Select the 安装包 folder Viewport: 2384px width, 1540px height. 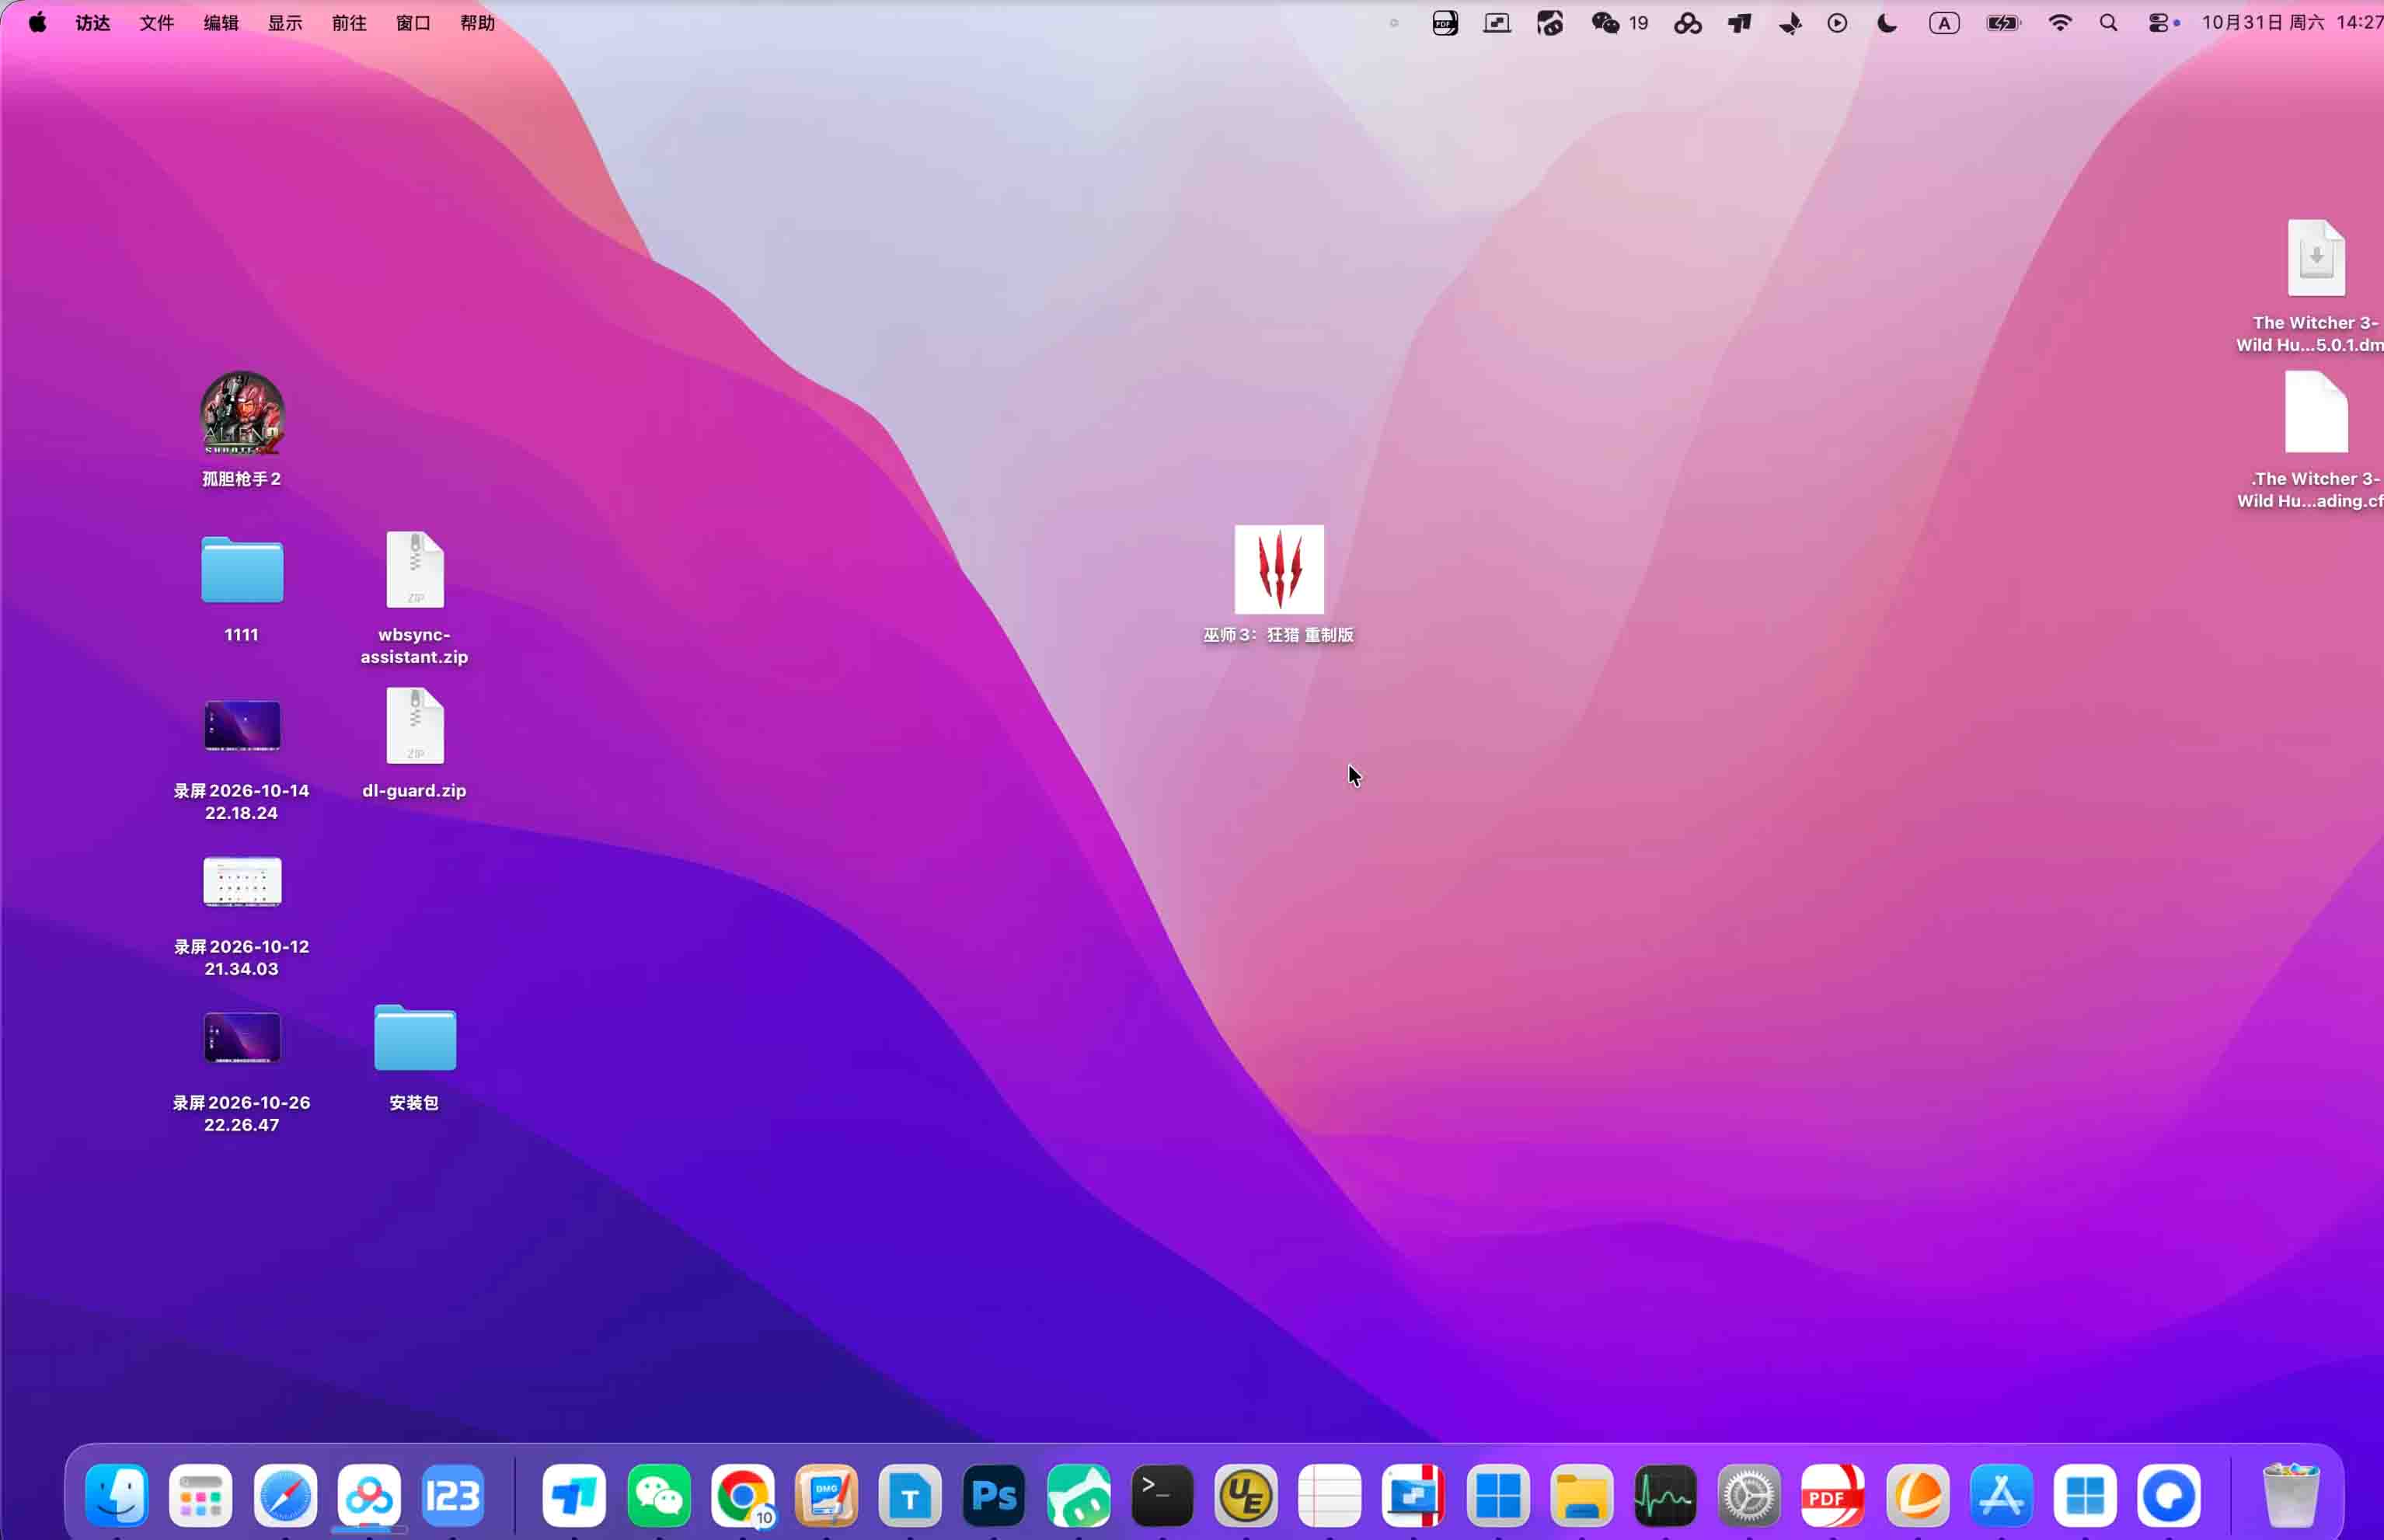415,1038
